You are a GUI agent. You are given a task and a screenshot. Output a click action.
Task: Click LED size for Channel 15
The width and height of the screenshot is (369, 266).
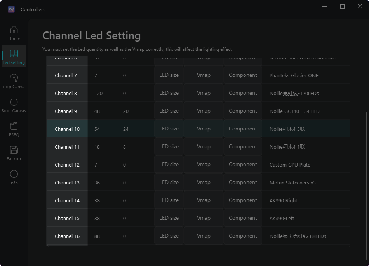(x=169, y=218)
